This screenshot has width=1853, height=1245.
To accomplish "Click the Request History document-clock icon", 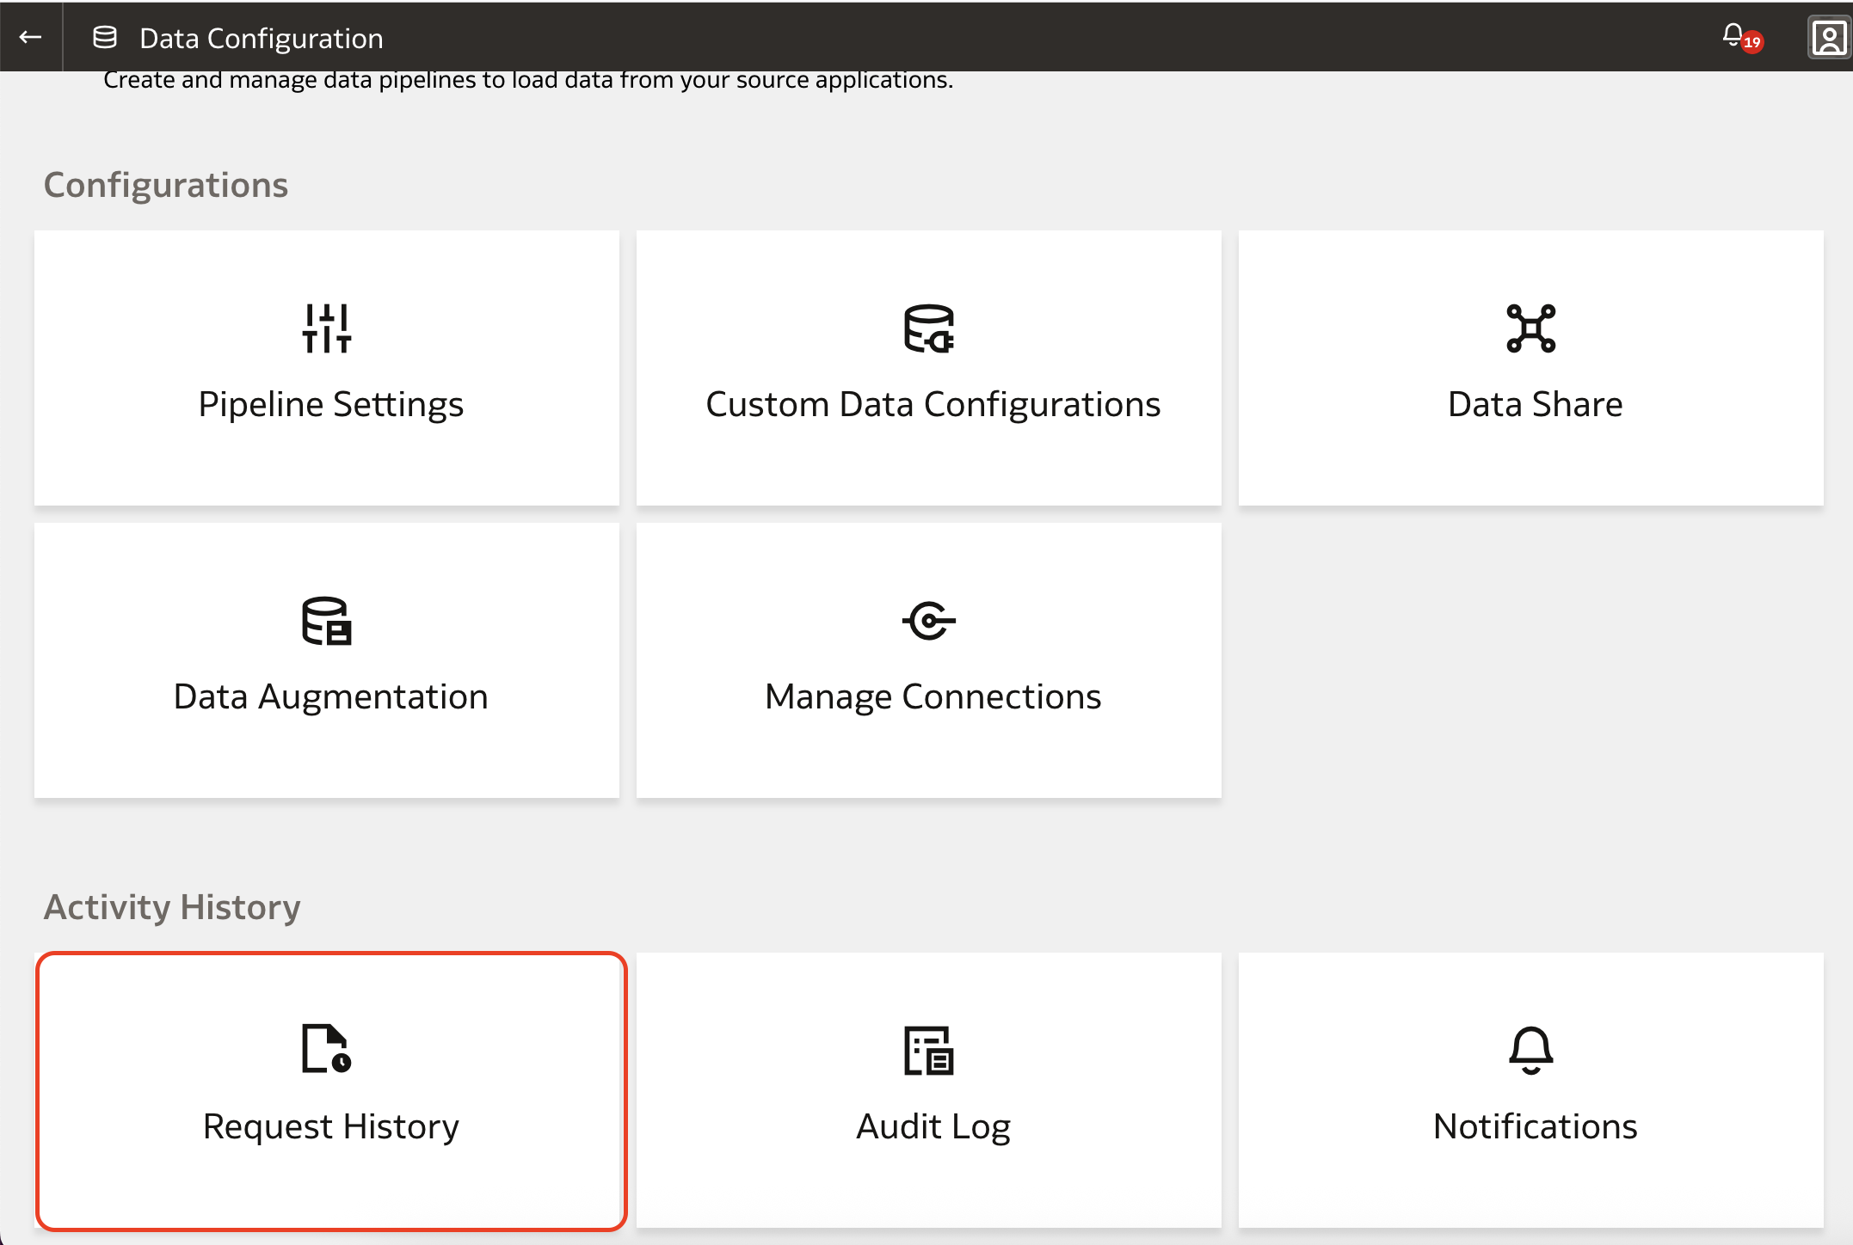I will [327, 1049].
